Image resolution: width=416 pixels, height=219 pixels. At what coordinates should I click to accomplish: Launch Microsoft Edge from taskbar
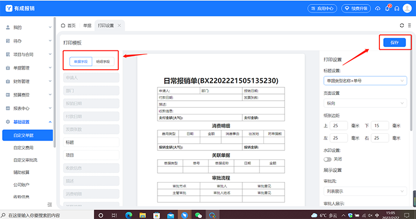[129, 215]
